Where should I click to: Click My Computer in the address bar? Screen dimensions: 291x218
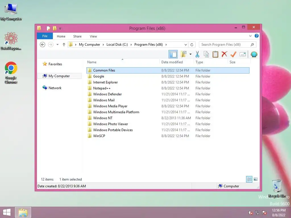click(x=90, y=45)
